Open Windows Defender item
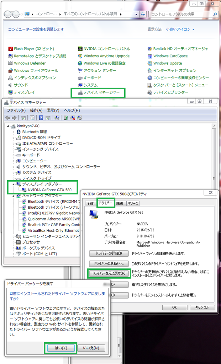Screen dimensions: 221x364 click(27, 63)
